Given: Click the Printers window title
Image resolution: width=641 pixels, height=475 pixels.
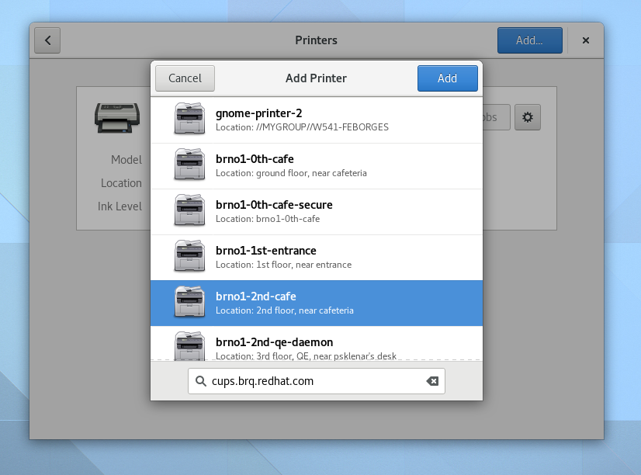Looking at the screenshot, I should 317,40.
